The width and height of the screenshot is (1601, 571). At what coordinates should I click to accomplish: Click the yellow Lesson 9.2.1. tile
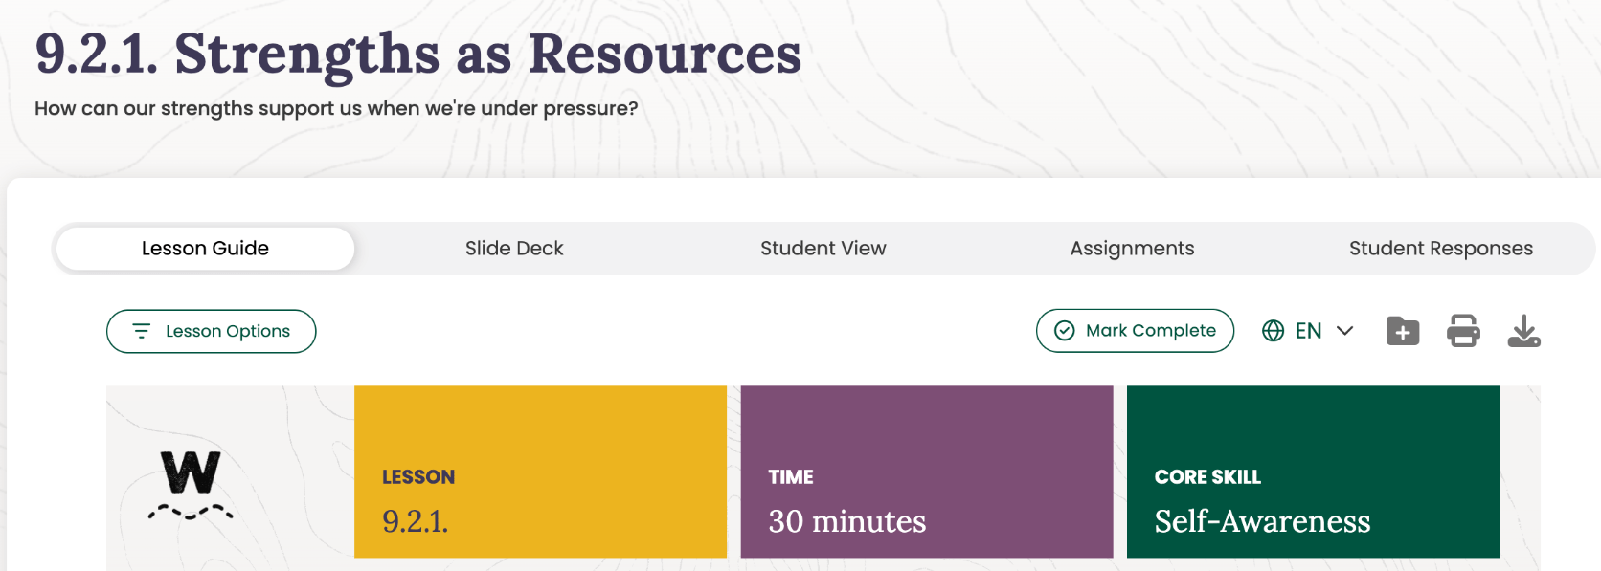click(x=540, y=472)
